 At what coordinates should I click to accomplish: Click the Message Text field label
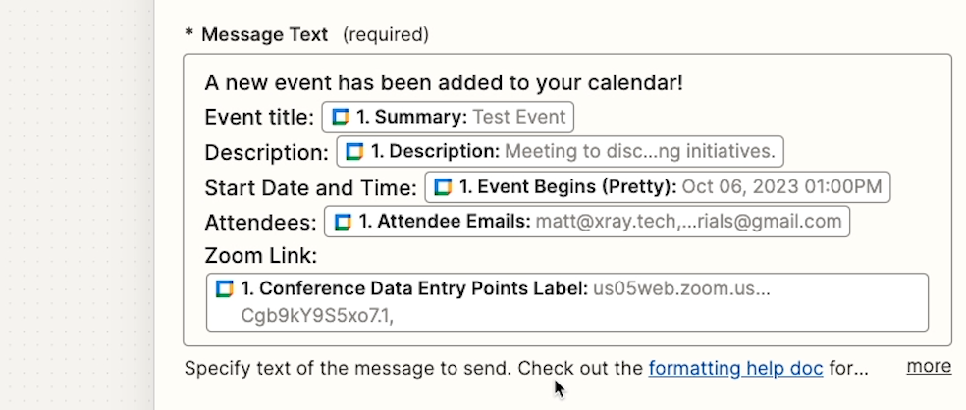[265, 34]
